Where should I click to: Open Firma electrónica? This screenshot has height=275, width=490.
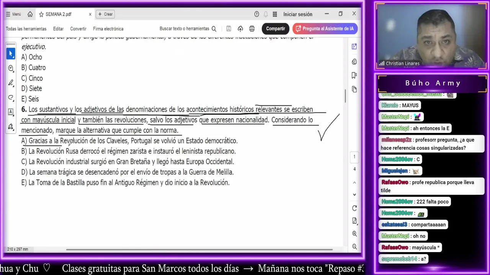(x=108, y=29)
